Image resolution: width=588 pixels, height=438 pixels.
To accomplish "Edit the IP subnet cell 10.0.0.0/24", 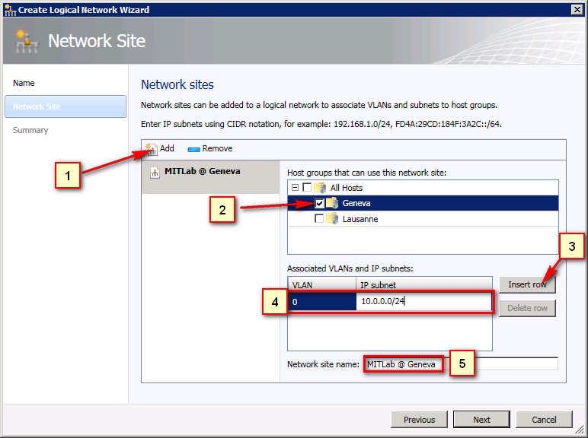I will point(423,302).
